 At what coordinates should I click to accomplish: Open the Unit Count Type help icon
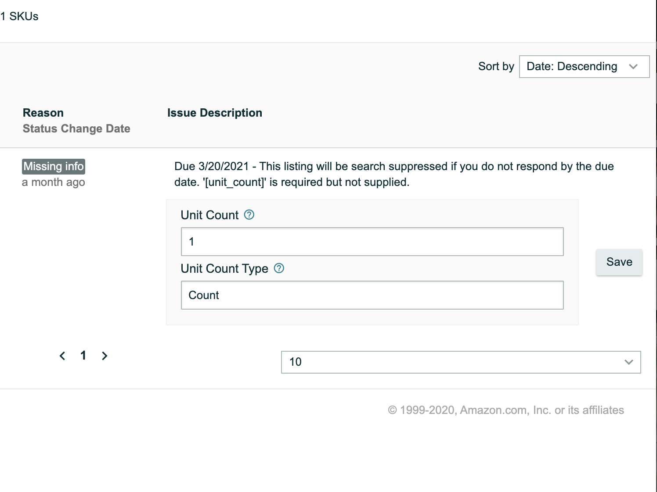279,268
